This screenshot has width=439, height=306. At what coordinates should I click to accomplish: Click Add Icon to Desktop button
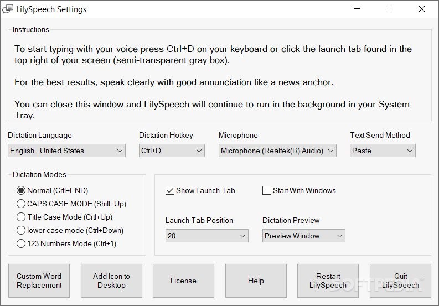[111, 281]
